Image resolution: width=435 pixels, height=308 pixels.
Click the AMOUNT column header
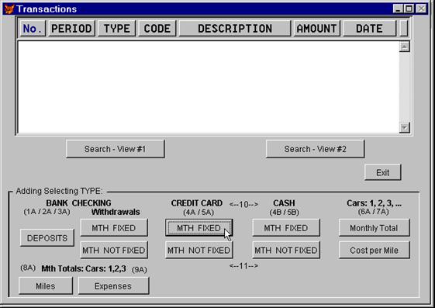pos(316,28)
